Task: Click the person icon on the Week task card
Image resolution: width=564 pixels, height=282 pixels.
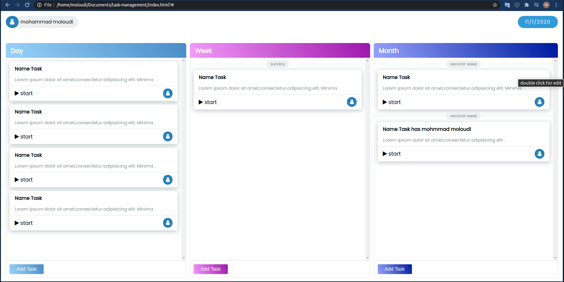Action: [x=351, y=102]
